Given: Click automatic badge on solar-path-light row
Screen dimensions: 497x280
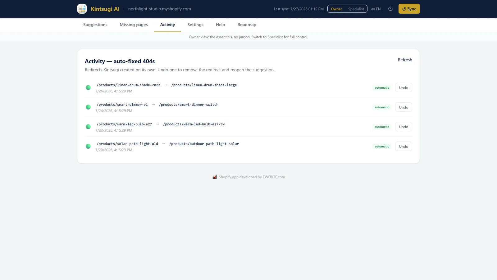Looking at the screenshot, I should point(382,147).
